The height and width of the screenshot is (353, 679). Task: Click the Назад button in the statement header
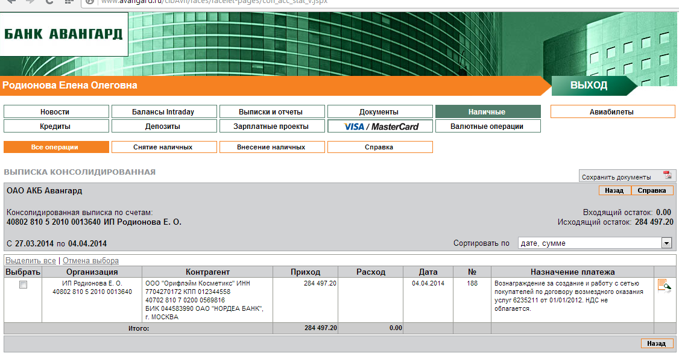point(614,190)
